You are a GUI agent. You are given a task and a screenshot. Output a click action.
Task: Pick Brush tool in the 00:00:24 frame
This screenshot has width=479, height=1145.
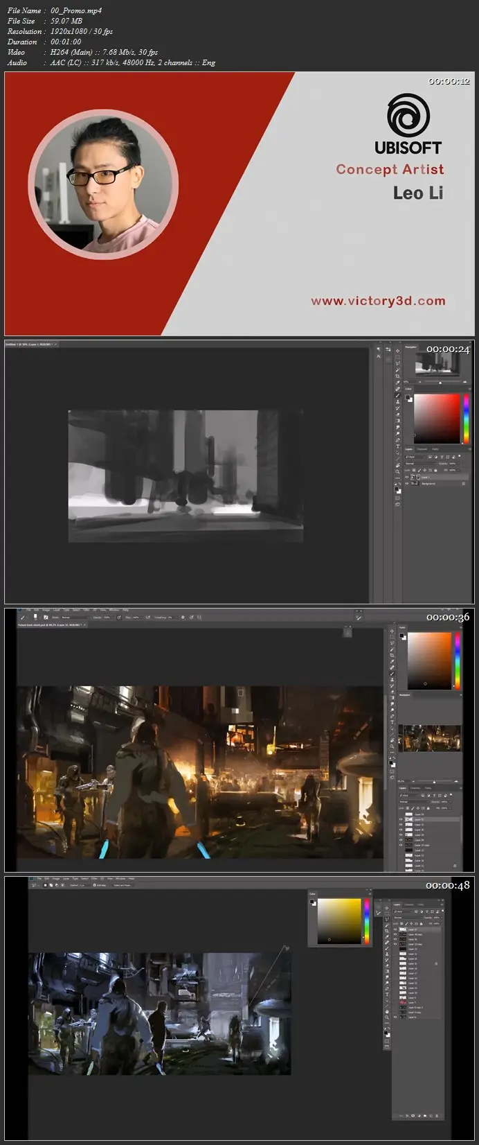pyautogui.click(x=398, y=396)
